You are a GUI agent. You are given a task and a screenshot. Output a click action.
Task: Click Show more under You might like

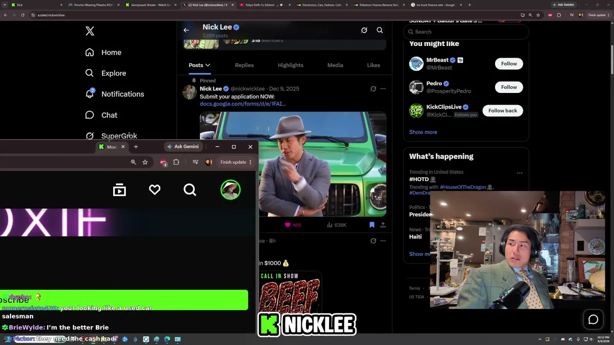tap(423, 132)
